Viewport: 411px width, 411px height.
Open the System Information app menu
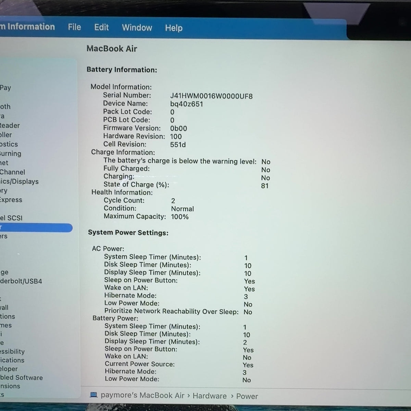pos(27,27)
